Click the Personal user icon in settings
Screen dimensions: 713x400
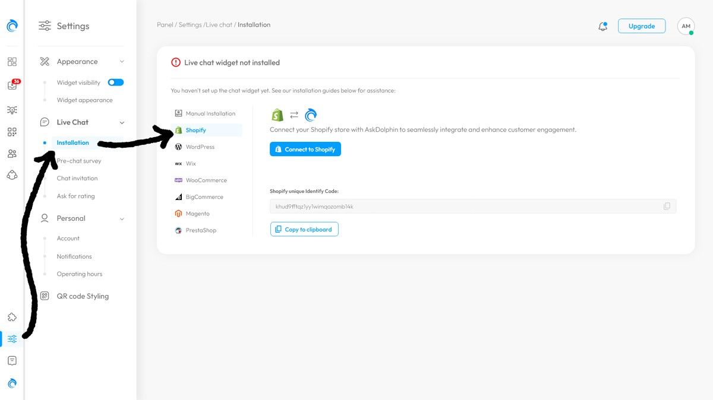pos(45,218)
